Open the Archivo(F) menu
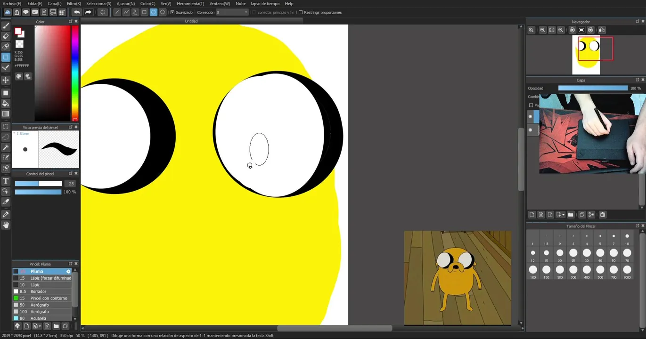 [x=12, y=4]
